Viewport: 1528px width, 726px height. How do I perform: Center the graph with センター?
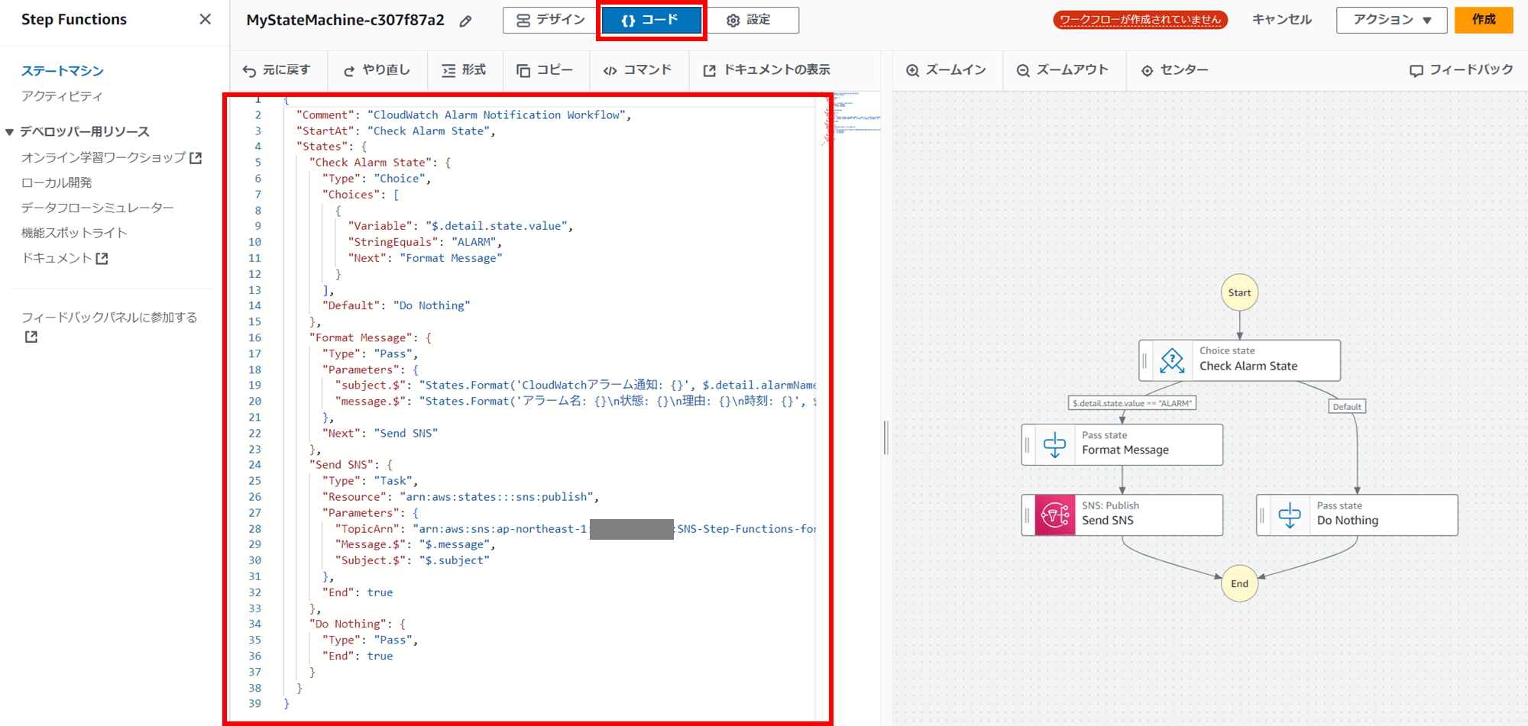point(1174,70)
